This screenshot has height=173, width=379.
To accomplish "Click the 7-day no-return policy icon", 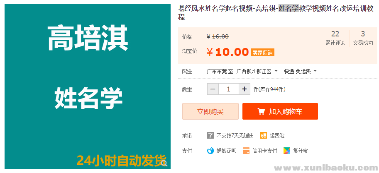I will [x=210, y=135].
